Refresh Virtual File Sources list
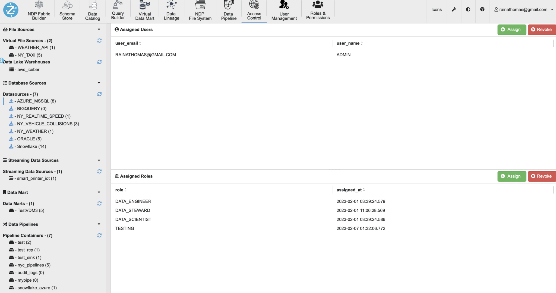The height and width of the screenshot is (293, 556). point(99,41)
